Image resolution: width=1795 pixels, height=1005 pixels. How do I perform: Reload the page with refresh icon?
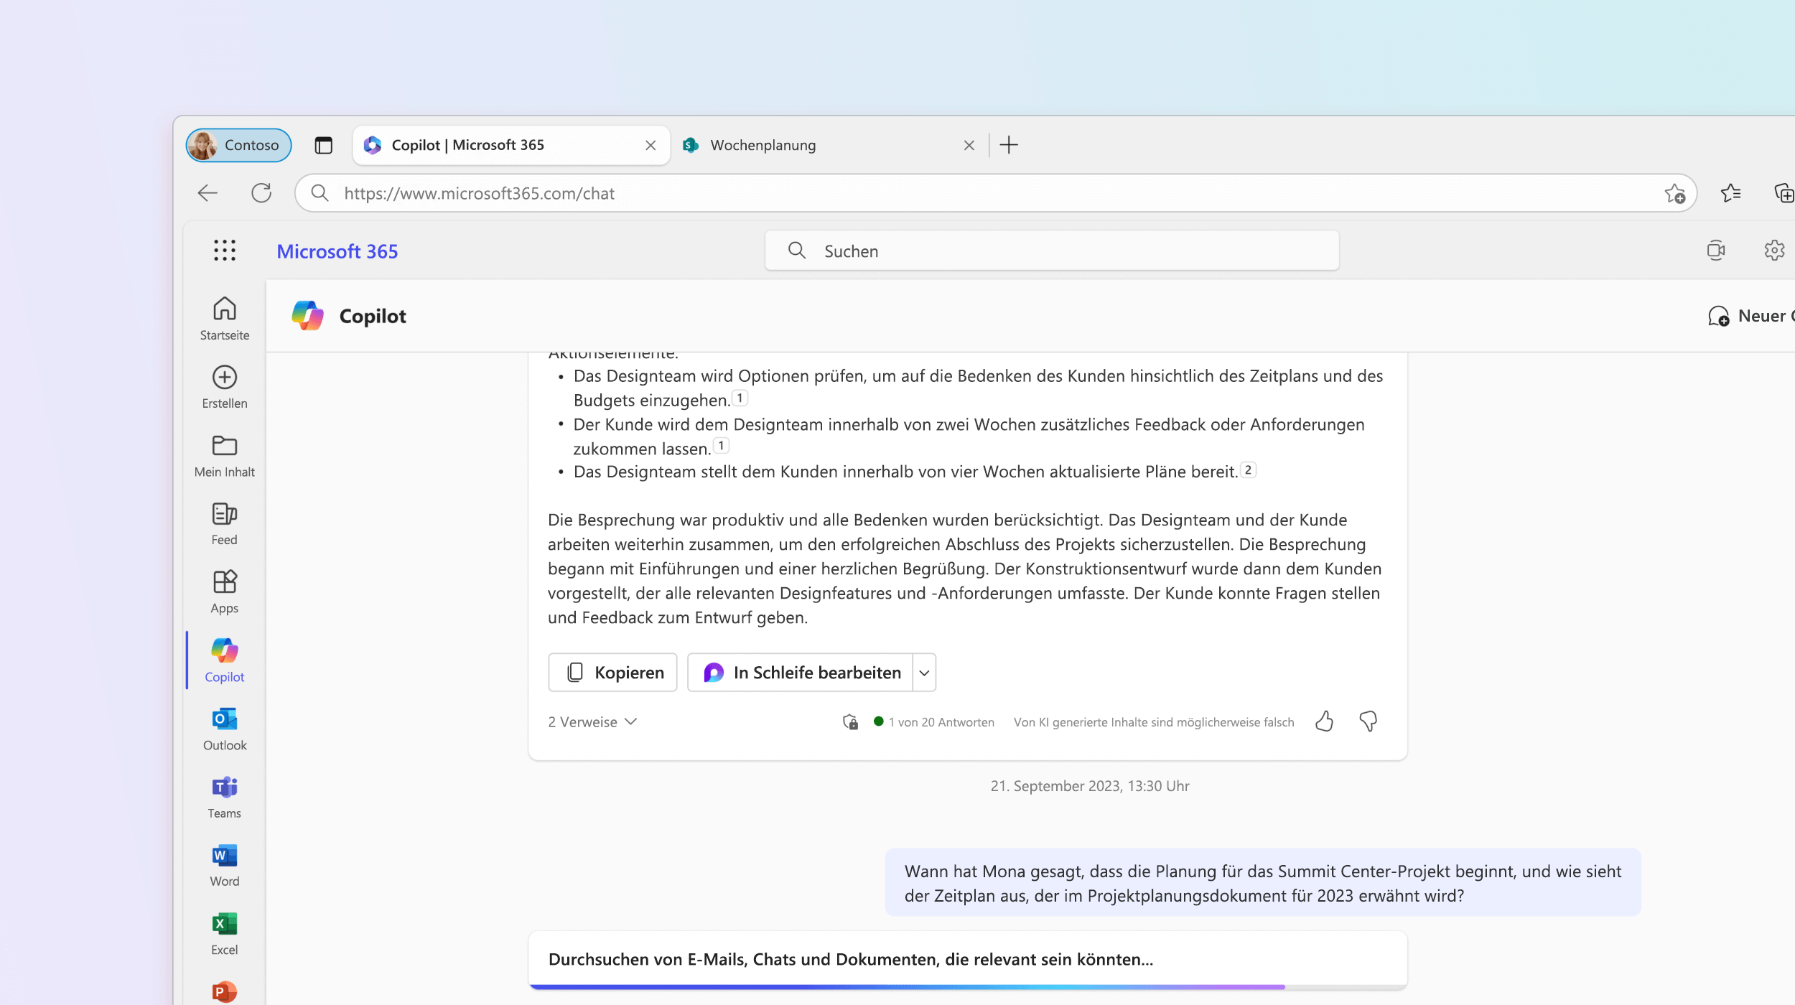pyautogui.click(x=261, y=192)
